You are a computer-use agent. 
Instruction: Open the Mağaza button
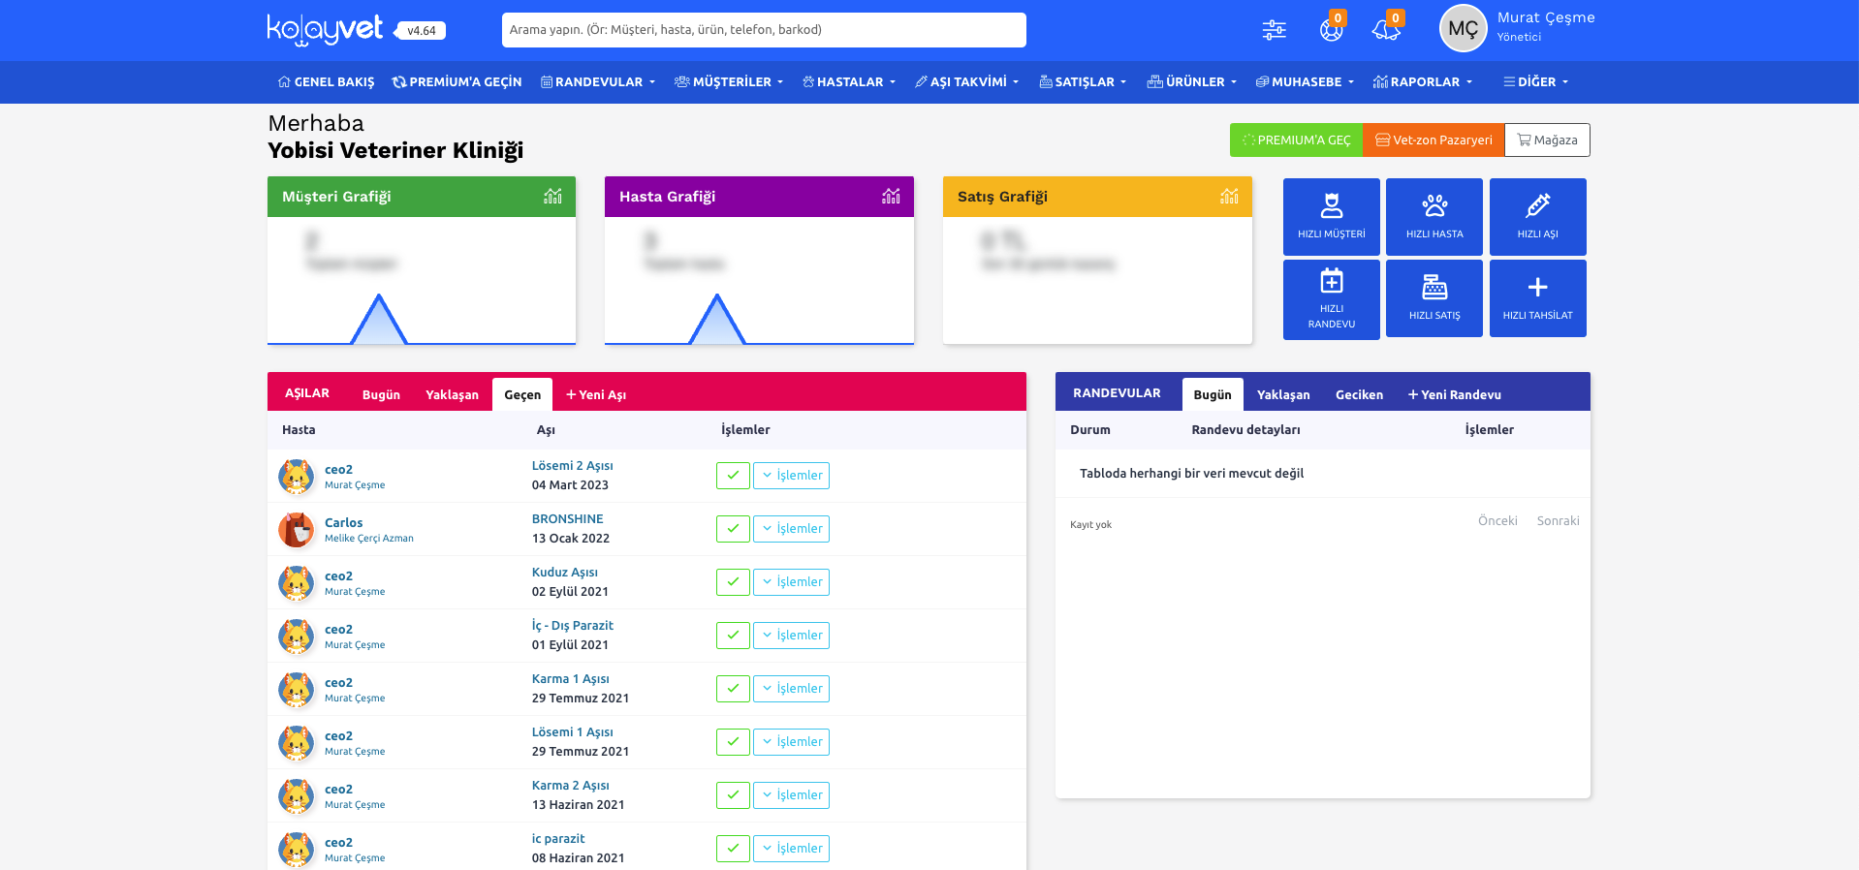coord(1547,140)
